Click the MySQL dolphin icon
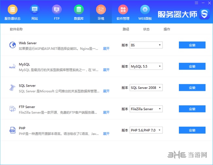Image resolution: width=213 pixels, height=165 pixels. [12, 66]
